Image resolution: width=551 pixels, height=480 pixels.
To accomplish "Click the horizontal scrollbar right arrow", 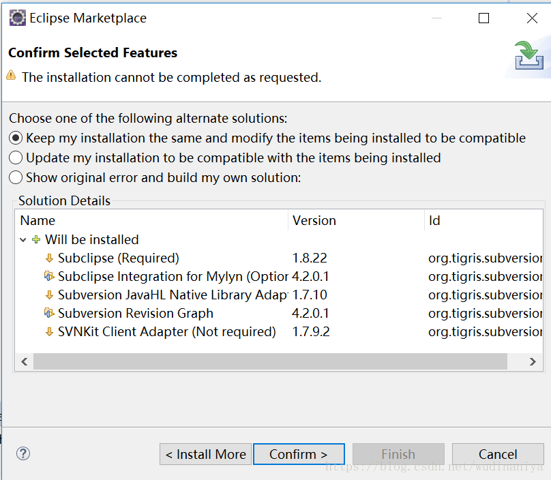I will point(533,361).
